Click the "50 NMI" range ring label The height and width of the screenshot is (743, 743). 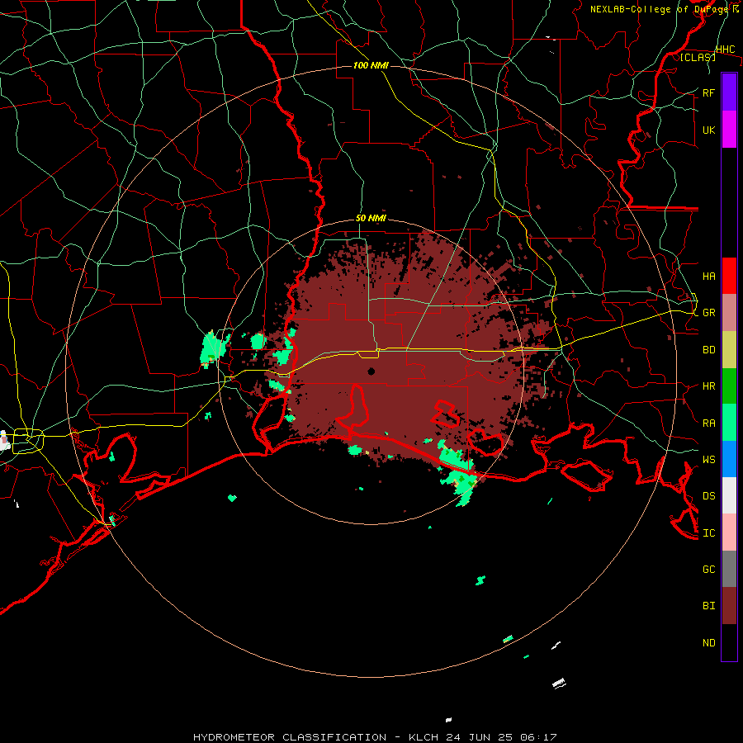pyautogui.click(x=371, y=218)
